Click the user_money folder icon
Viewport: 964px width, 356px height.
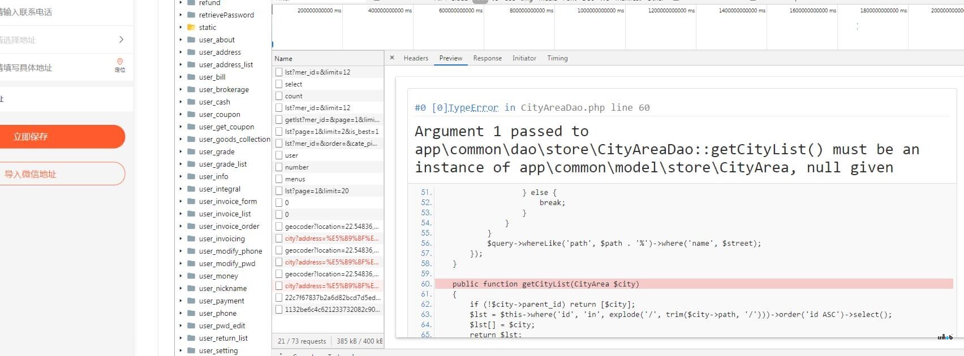click(191, 276)
